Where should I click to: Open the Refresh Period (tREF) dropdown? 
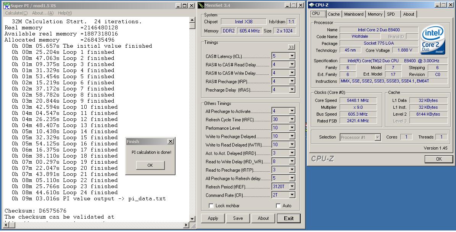click(x=292, y=187)
